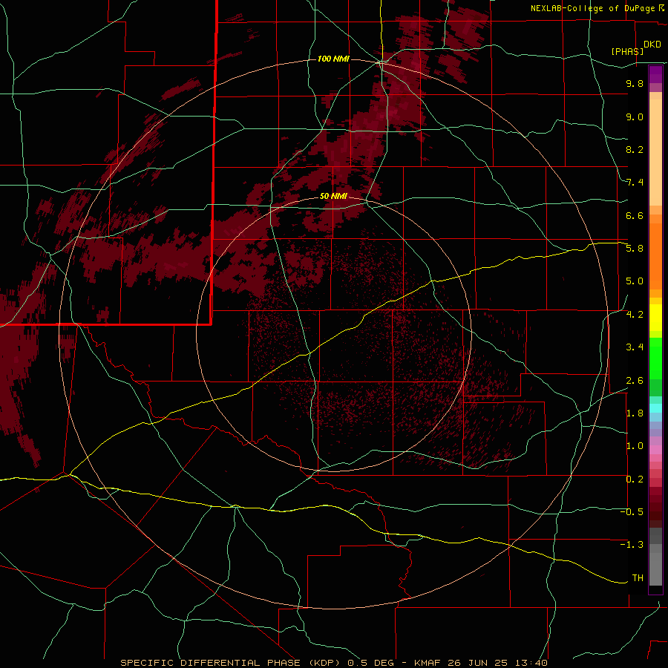Click the bright green segment of the color bar
The image size is (668, 668).
pyautogui.click(x=655, y=358)
